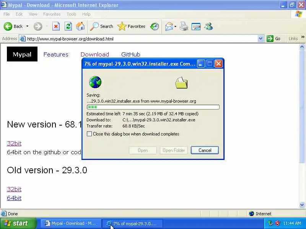Click the Forward arrow button
The height and width of the screenshot is (229, 306).
click(x=38, y=26)
